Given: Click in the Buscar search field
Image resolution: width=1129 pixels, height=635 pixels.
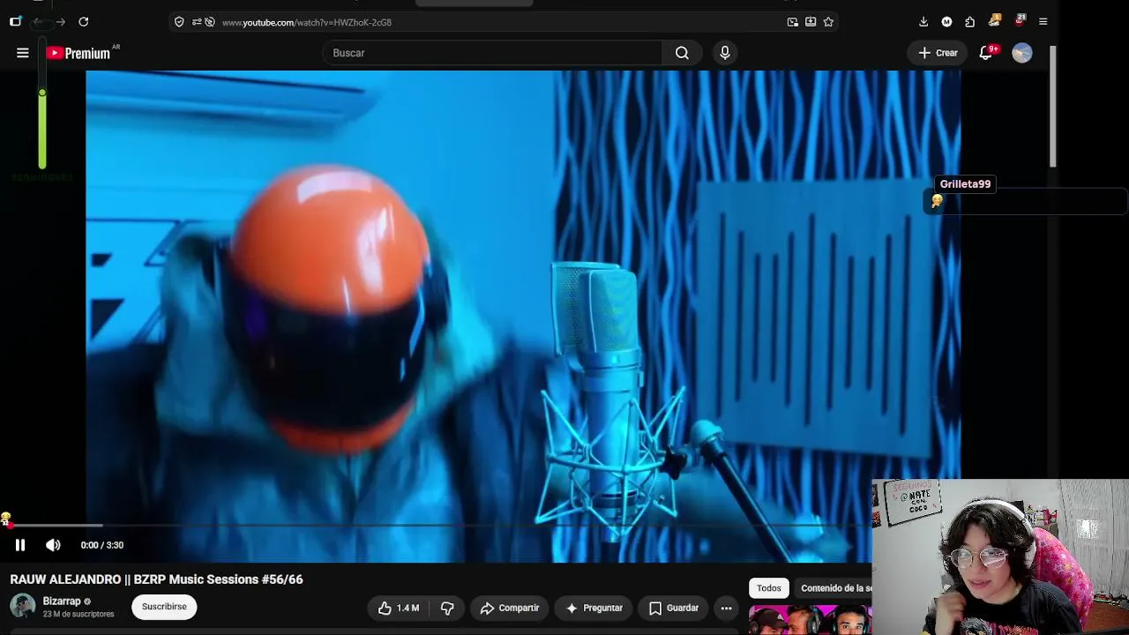Looking at the screenshot, I should tap(492, 53).
